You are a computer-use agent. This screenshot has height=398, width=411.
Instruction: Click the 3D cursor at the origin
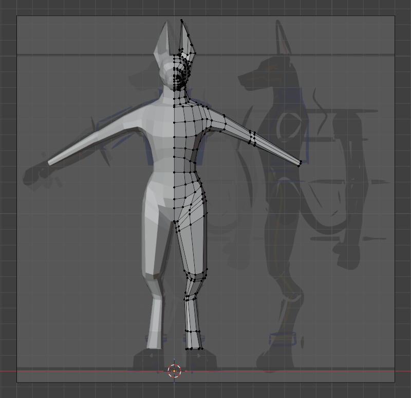174,370
